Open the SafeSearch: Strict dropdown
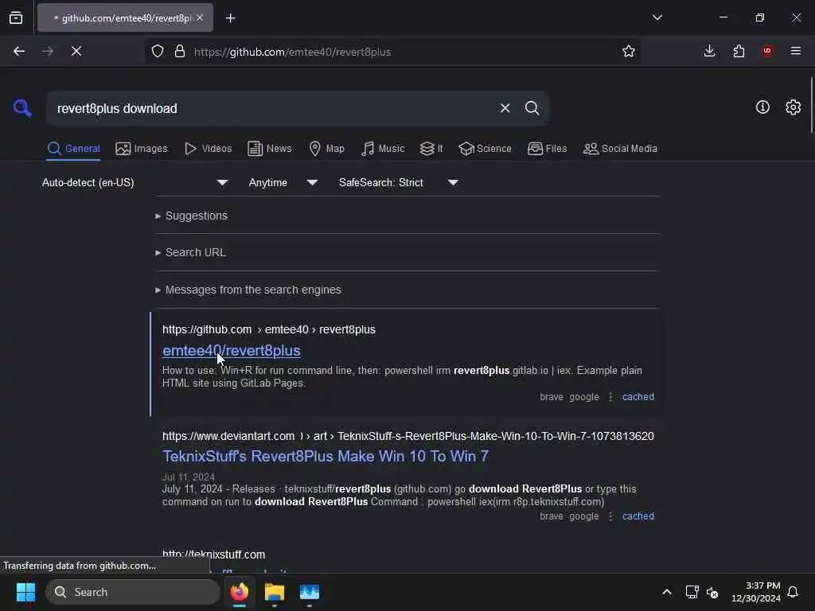Viewport: 815px width, 611px height. 398,182
